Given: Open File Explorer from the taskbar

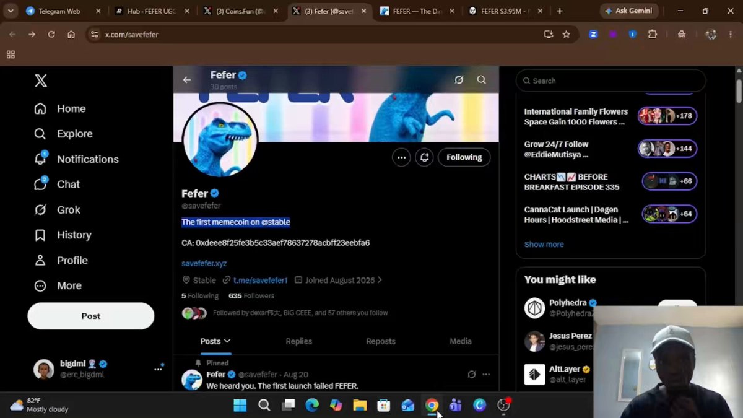Looking at the screenshot, I should (x=360, y=406).
